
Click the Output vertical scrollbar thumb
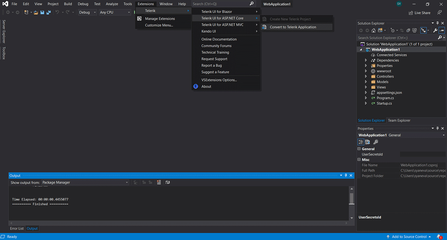(352, 198)
